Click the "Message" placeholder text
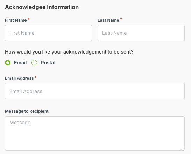Screen dimensions: 191x154 (x=20, y=122)
